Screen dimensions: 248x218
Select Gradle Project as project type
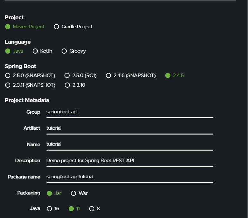(x=56, y=27)
